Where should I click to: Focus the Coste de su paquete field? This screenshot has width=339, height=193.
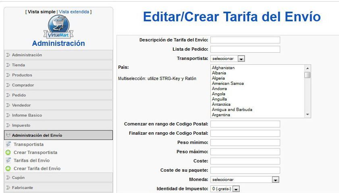click(245, 170)
